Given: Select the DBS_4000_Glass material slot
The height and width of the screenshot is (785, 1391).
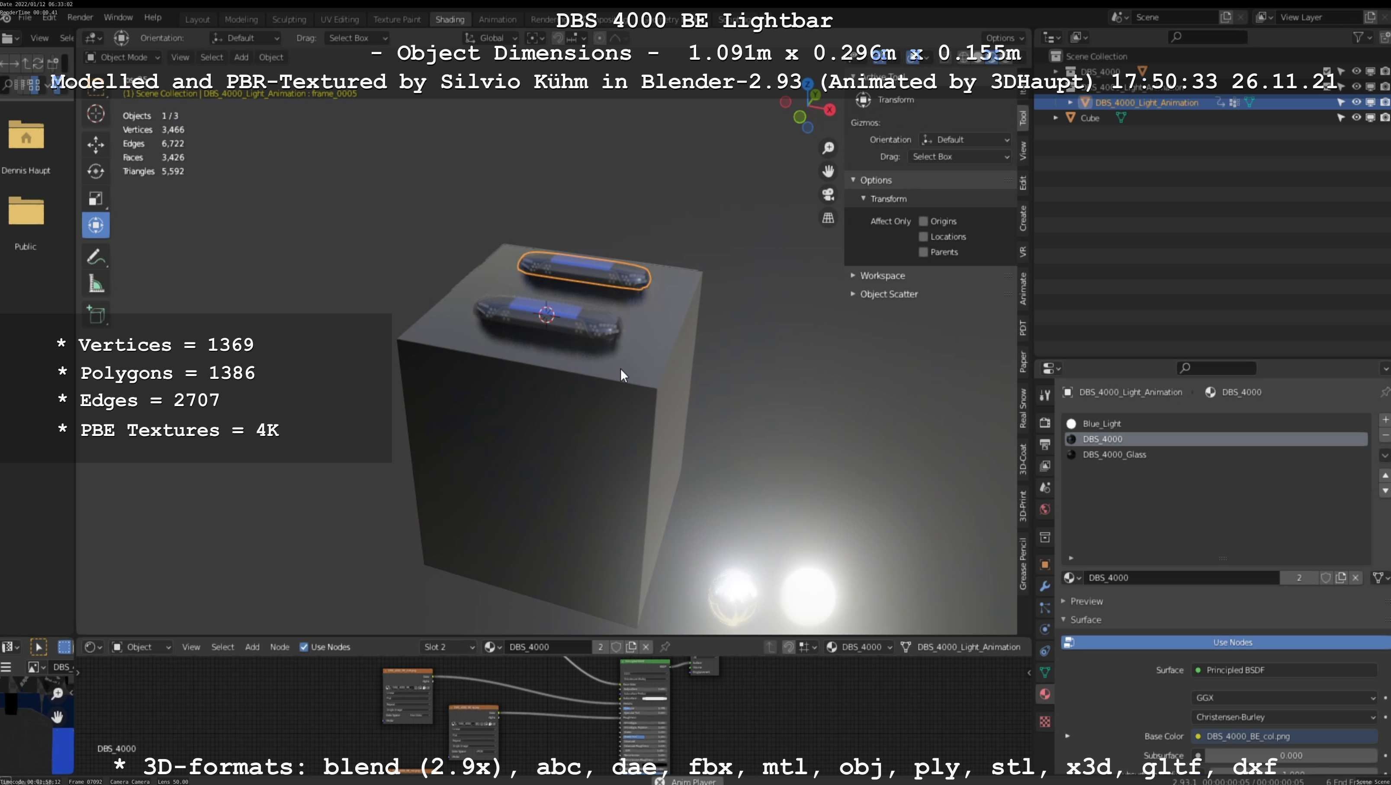Looking at the screenshot, I should [x=1215, y=455].
